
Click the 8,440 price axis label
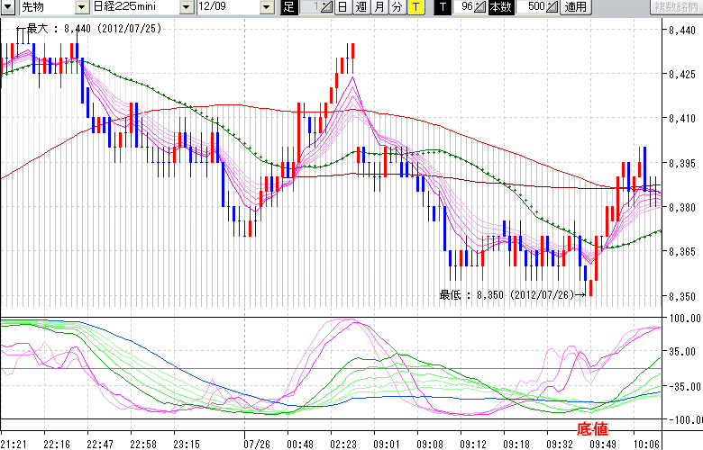[x=682, y=31]
